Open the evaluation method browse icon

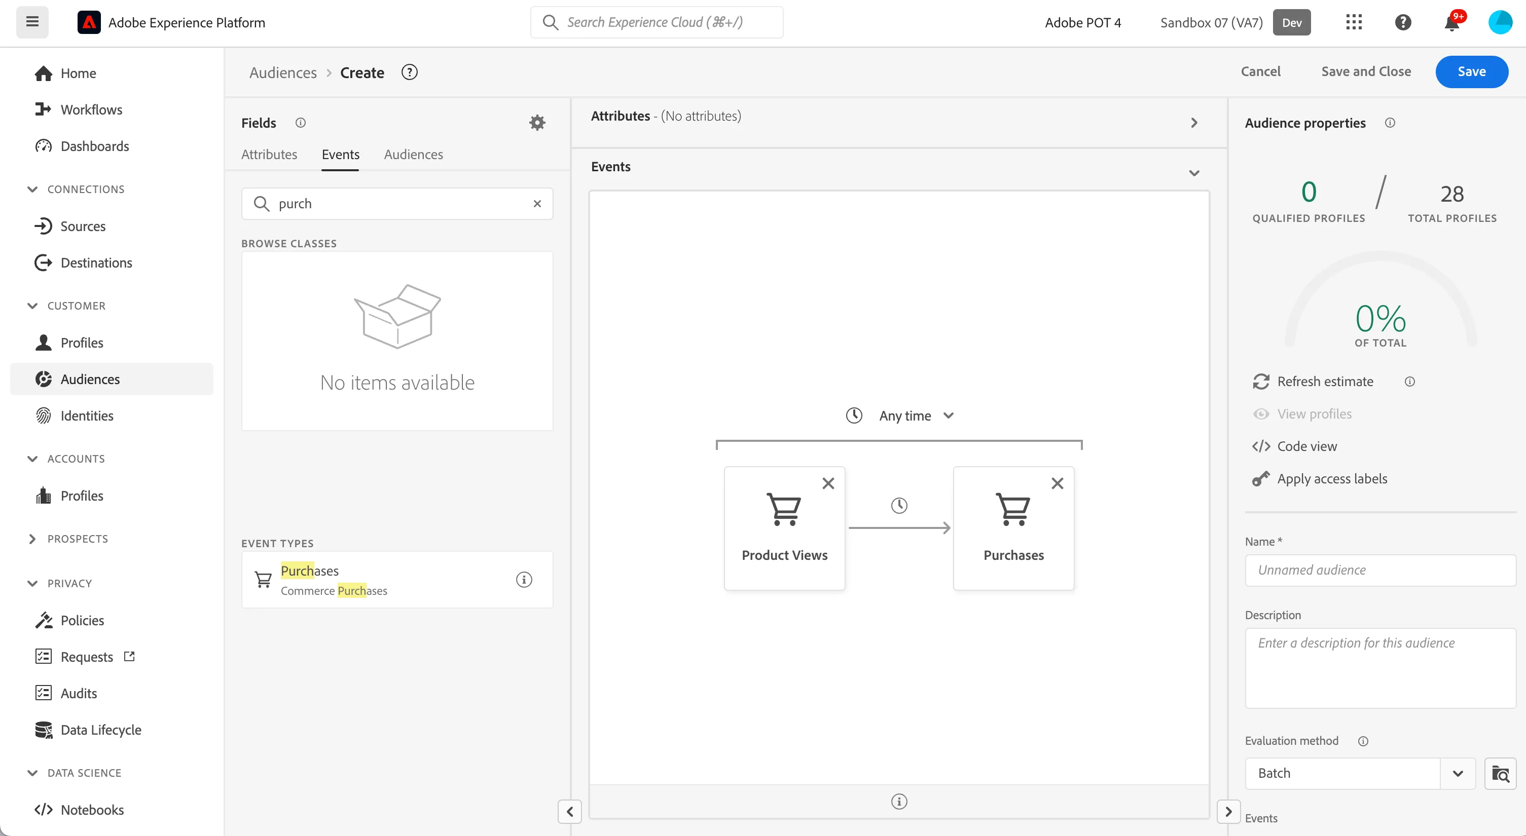(1501, 773)
